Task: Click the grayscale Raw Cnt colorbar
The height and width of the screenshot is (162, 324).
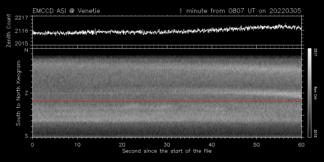Action: 309,93
